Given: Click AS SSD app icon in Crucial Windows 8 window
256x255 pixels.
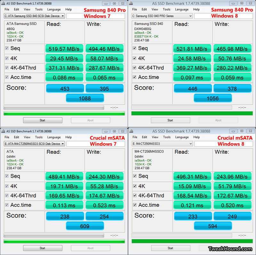Looking at the screenshot, I should [x=131, y=131].
